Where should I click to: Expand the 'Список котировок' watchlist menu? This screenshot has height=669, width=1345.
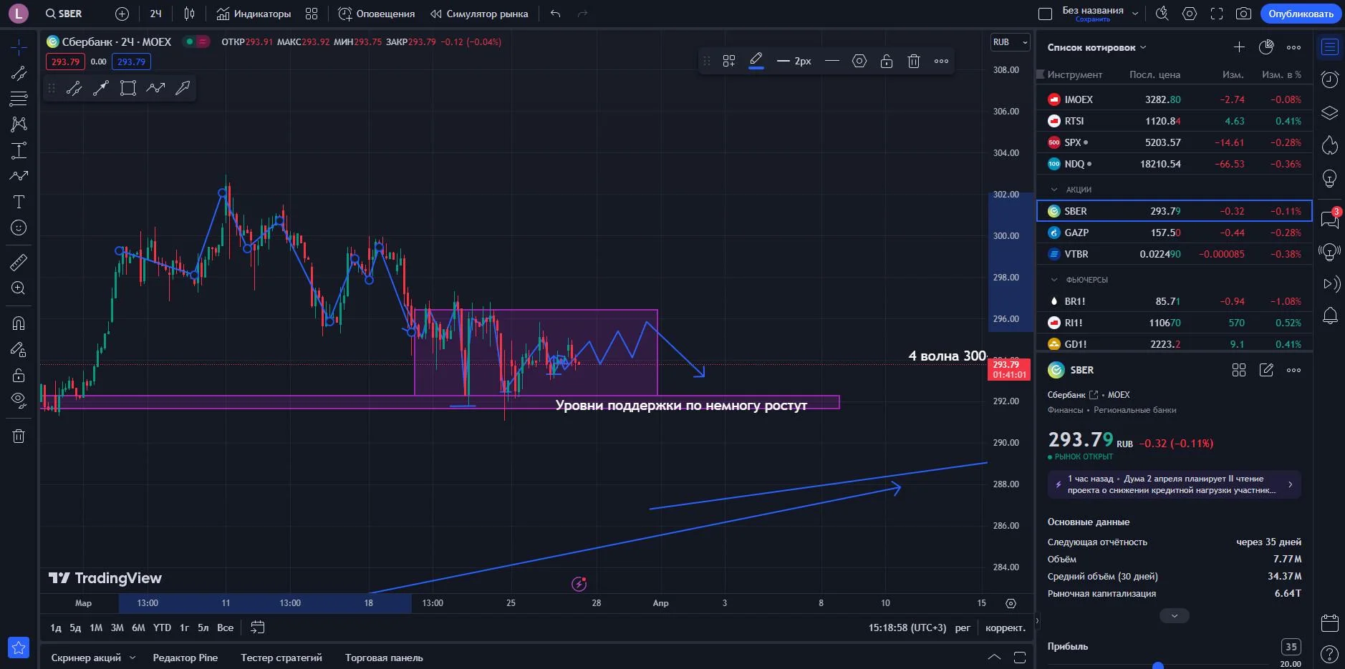(1097, 47)
